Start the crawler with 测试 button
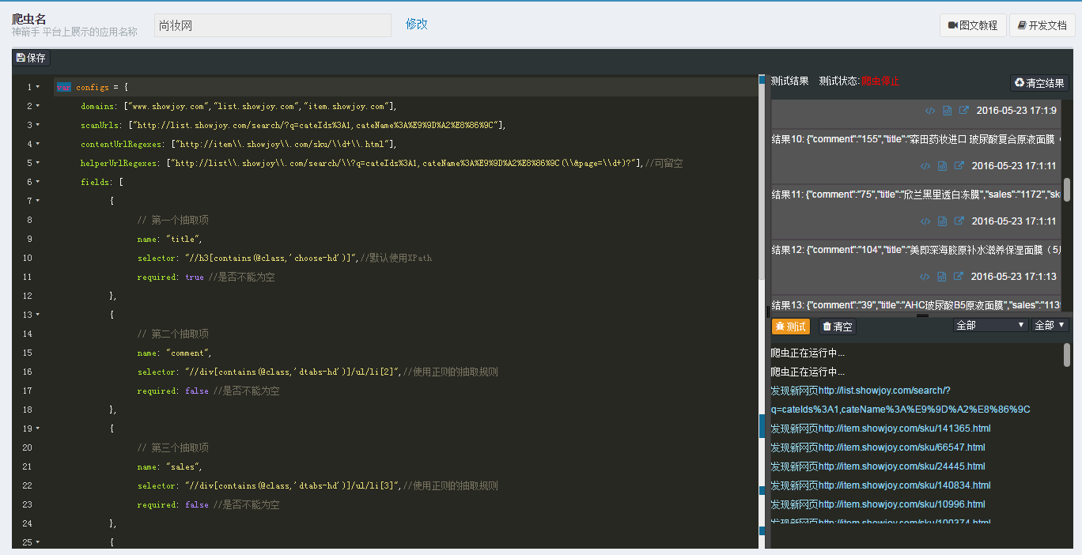1082x555 pixels. pyautogui.click(x=791, y=327)
